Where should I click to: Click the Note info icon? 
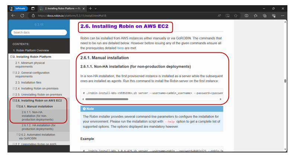click(84, 109)
